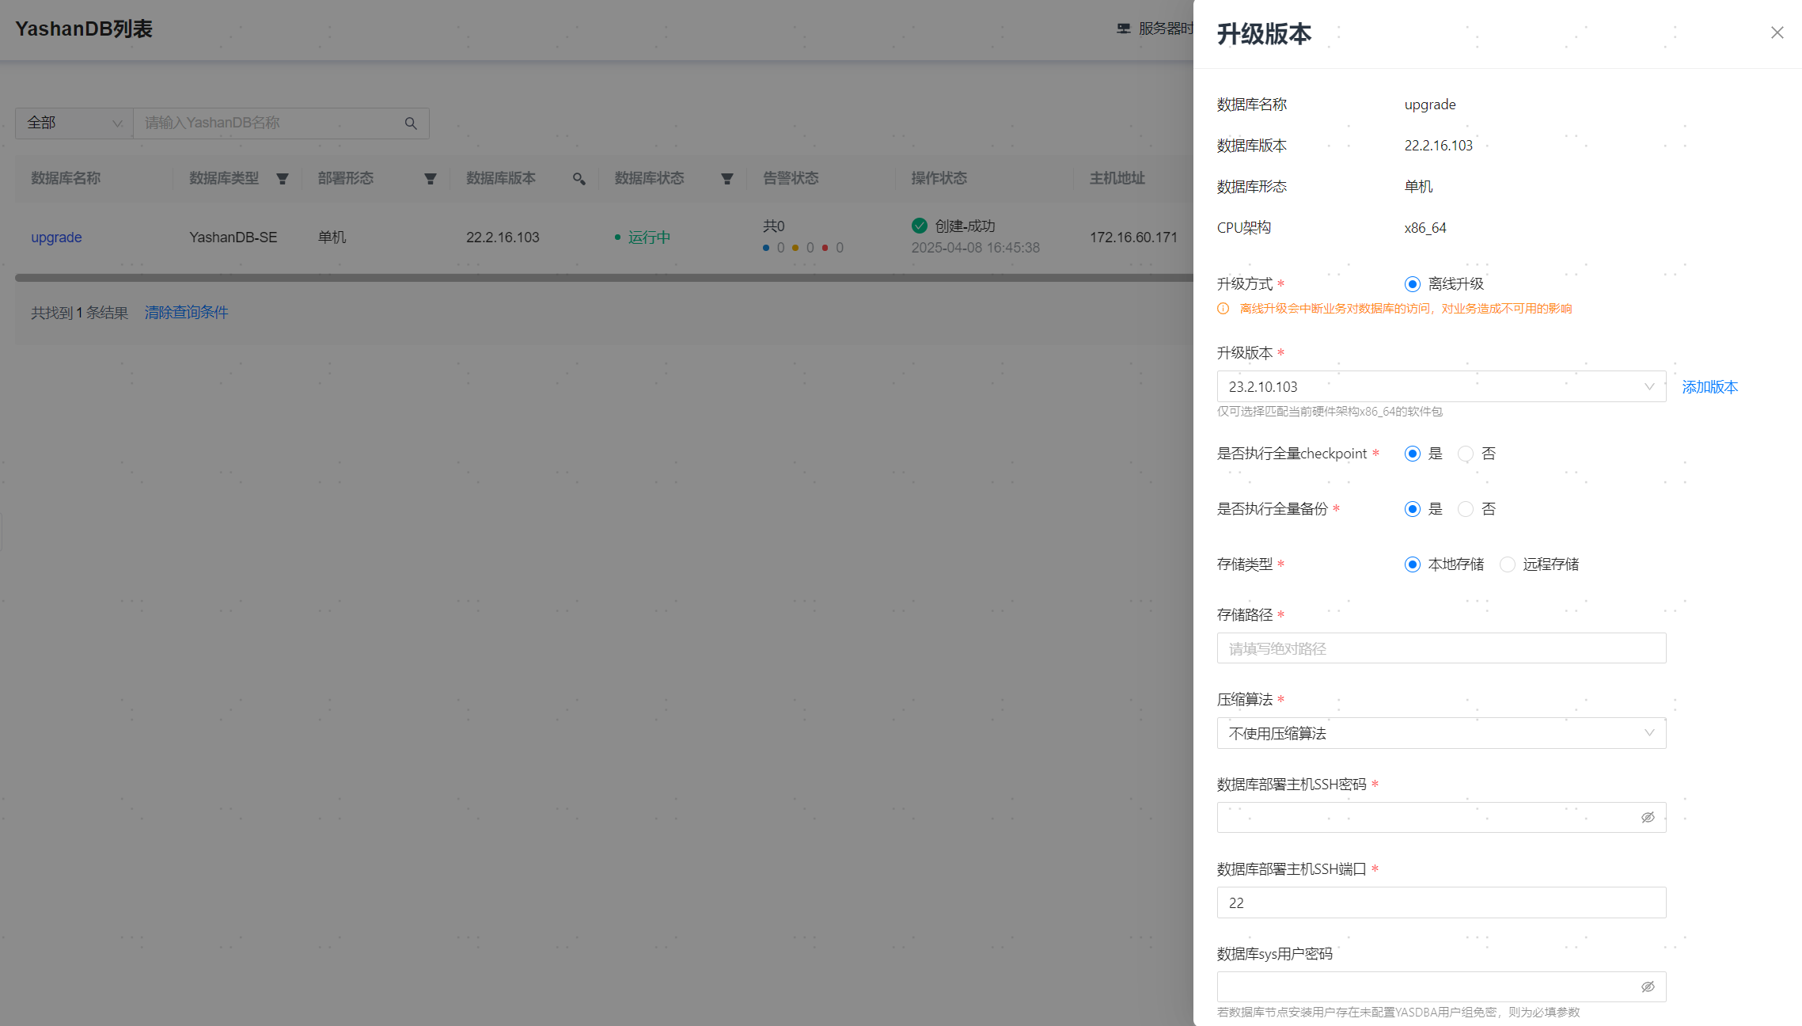Open the upgrade database name link
Screen dimensions: 1802x1026
tap(56, 237)
